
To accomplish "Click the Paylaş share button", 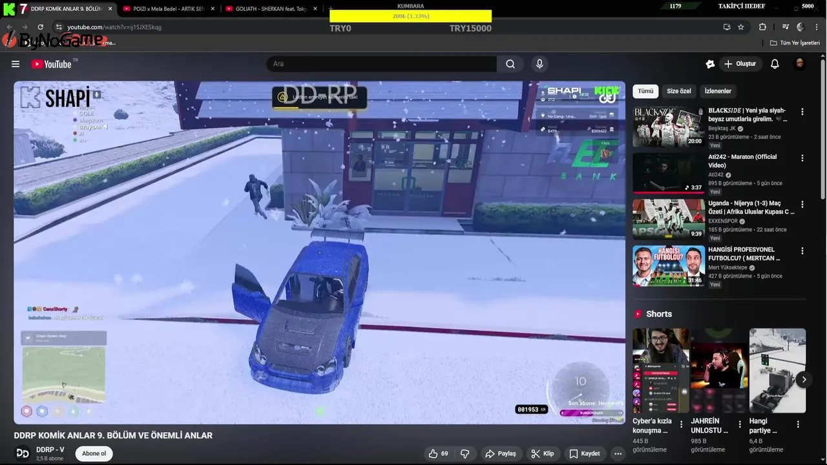I will 501,453.
